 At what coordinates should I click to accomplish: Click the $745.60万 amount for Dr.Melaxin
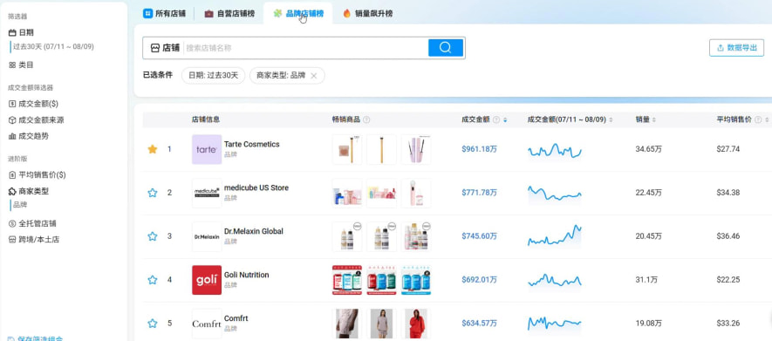(479, 236)
